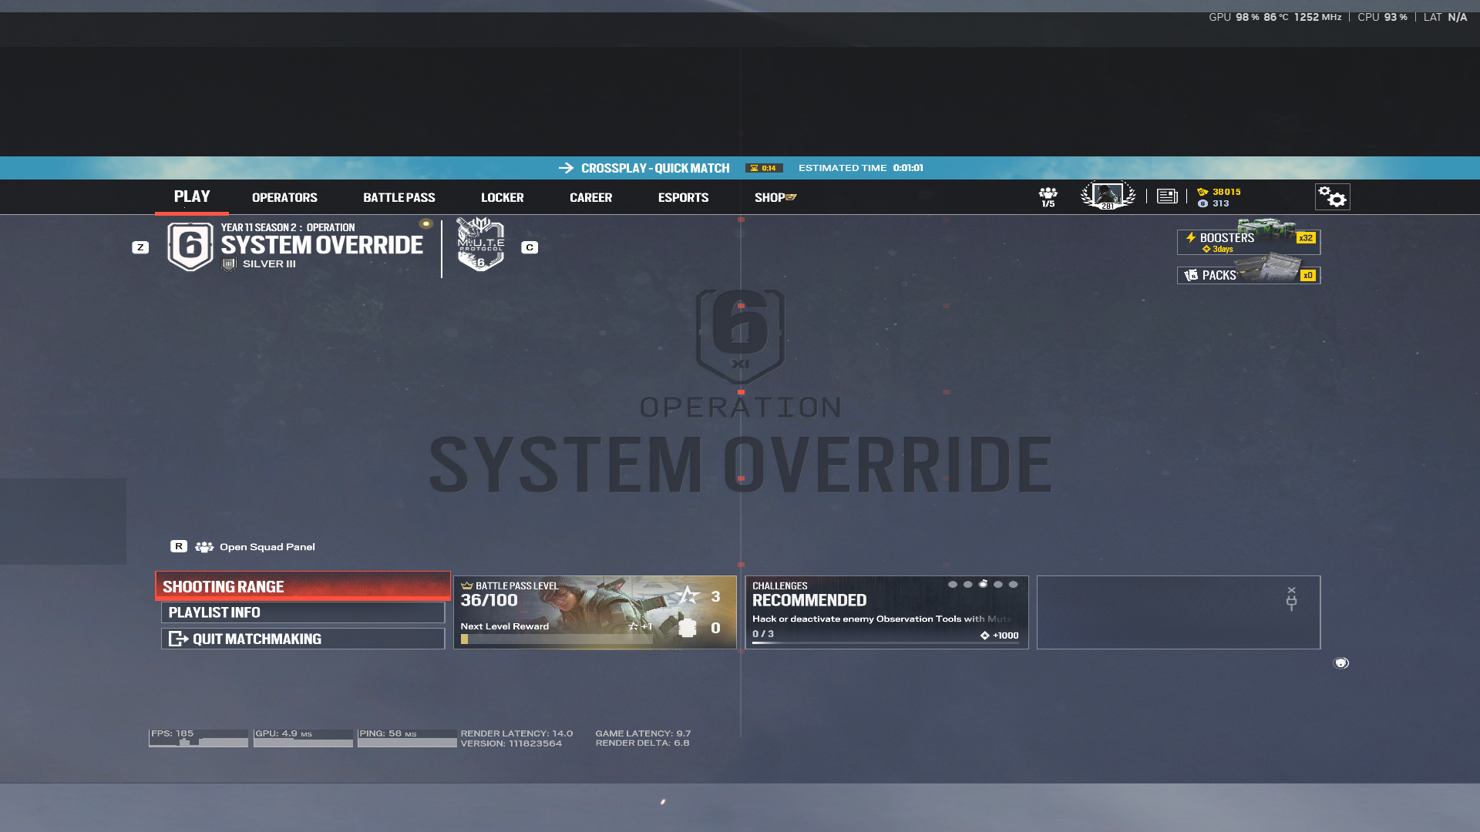Select Shooting Range
1480x832 pixels.
click(x=303, y=586)
